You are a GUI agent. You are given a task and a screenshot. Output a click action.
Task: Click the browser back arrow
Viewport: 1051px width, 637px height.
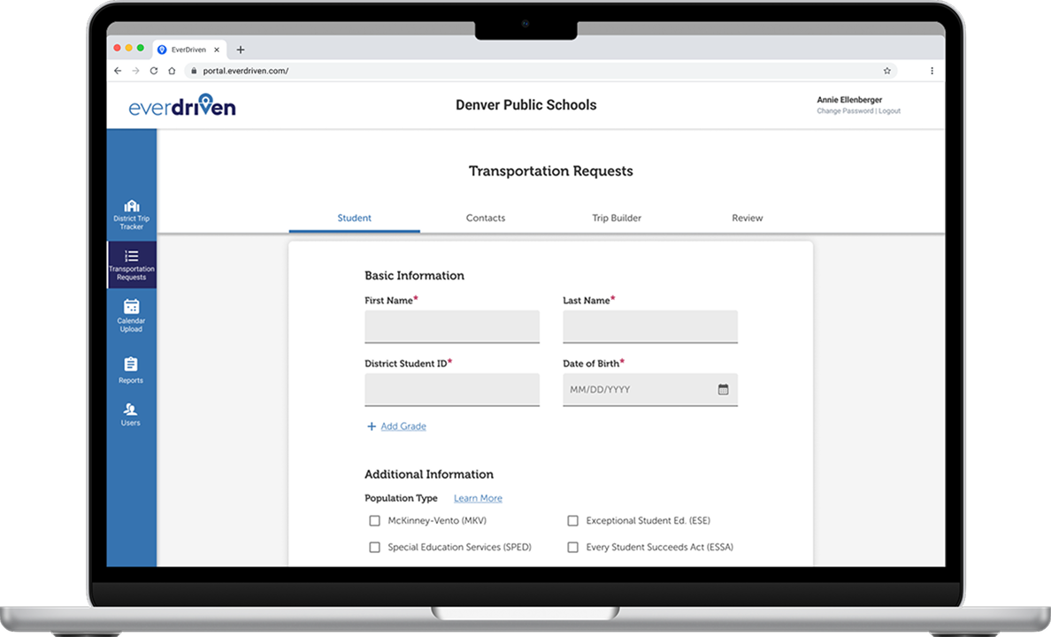[118, 71]
